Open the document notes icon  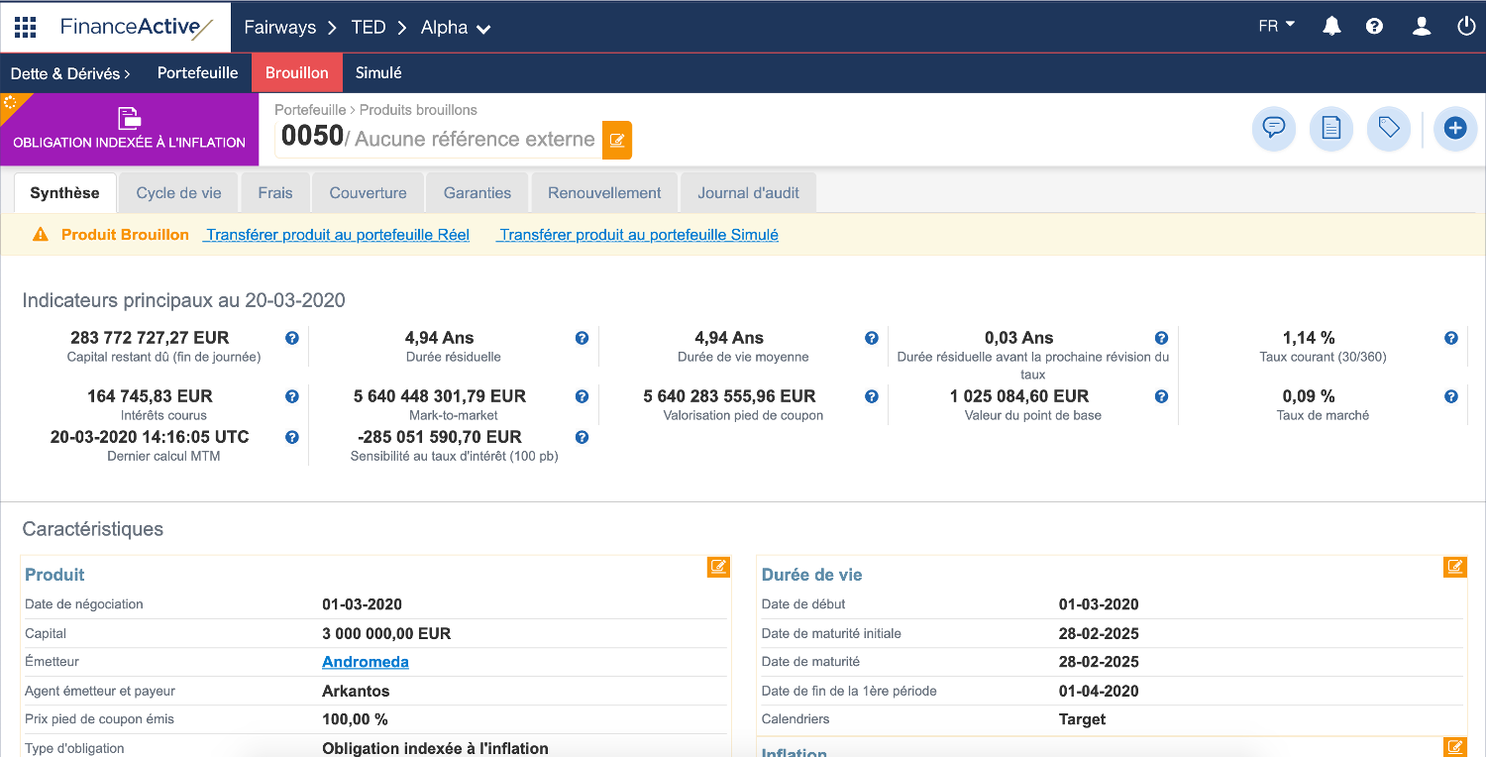pyautogui.click(x=1331, y=129)
